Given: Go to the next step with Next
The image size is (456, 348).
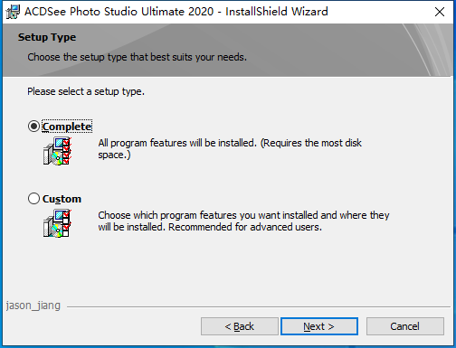Looking at the screenshot, I should [x=319, y=326].
